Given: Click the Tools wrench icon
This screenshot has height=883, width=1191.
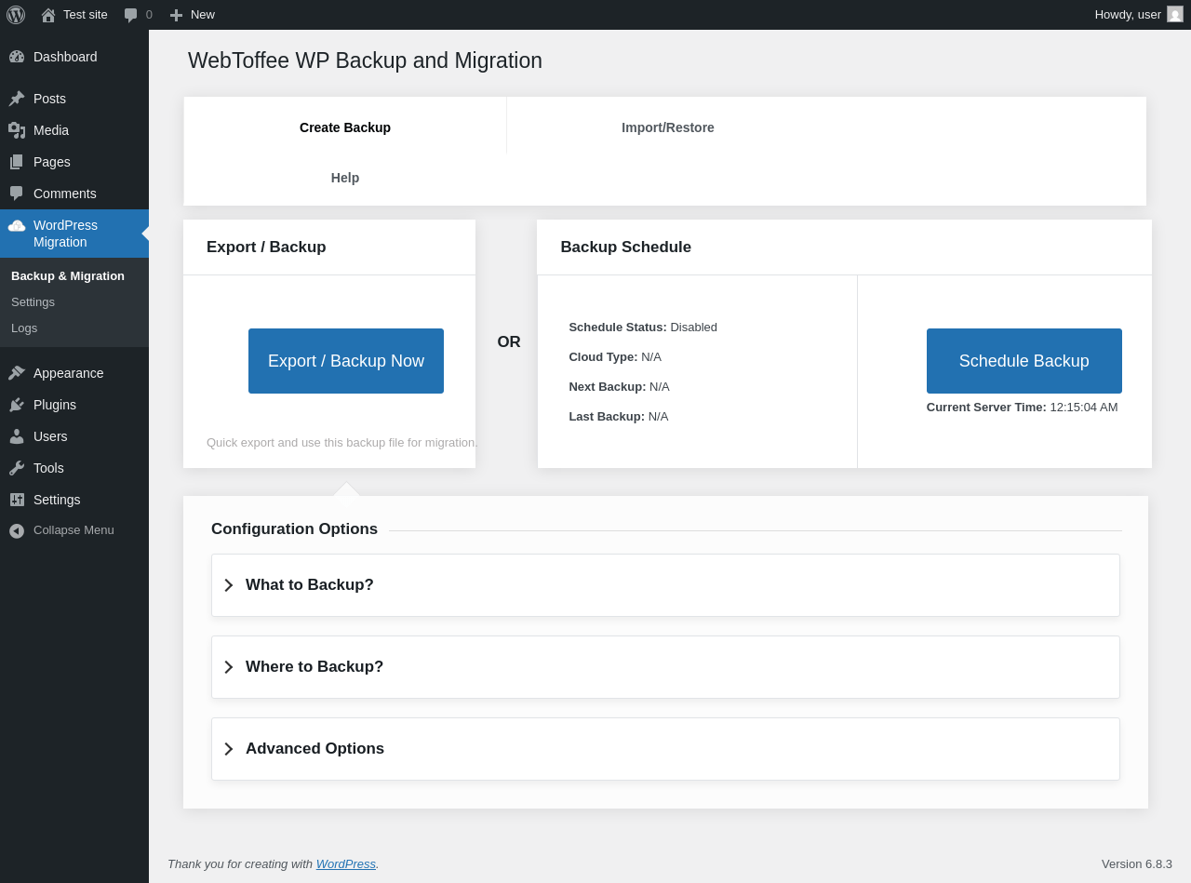Looking at the screenshot, I should click(17, 468).
